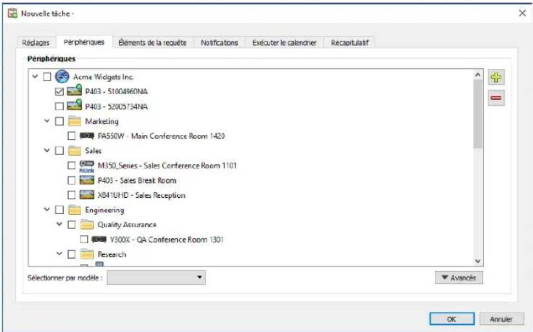Enable the P403 - Sales Break Room checkbox
This screenshot has height=332, width=533.
(71, 180)
